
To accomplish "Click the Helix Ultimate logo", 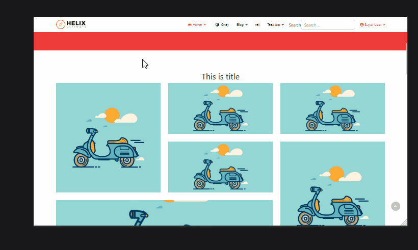I will tap(71, 24).
